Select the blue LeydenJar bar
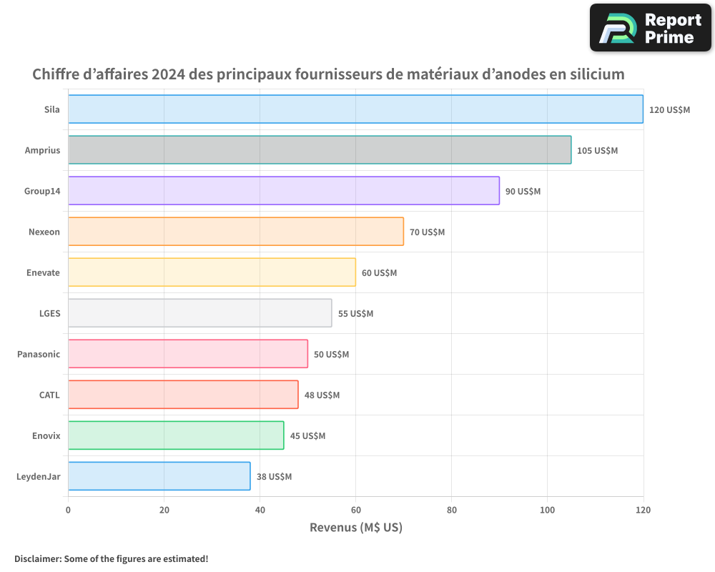715x572 pixels. pyautogui.click(x=159, y=476)
